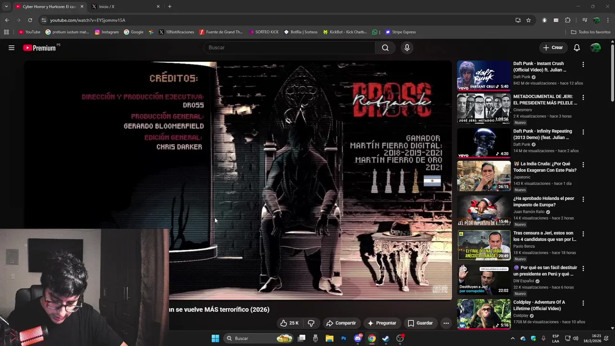
Task: Open options for destituir presidente Perú video
Action: coord(583,268)
